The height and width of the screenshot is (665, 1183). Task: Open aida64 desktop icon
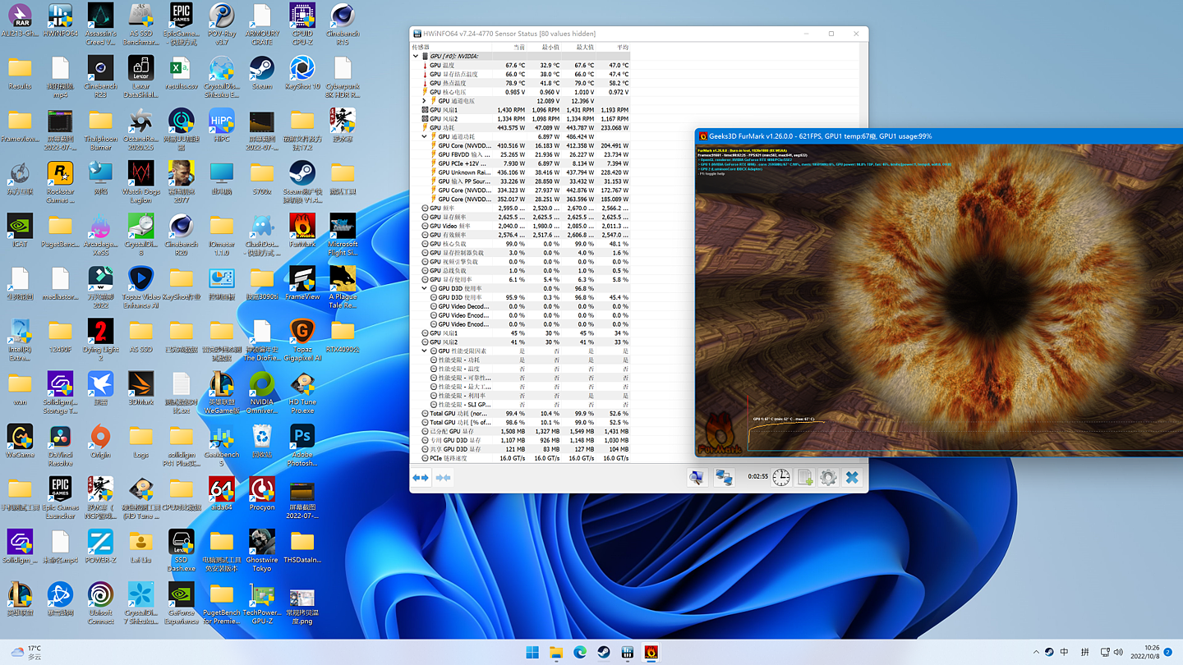pyautogui.click(x=221, y=493)
